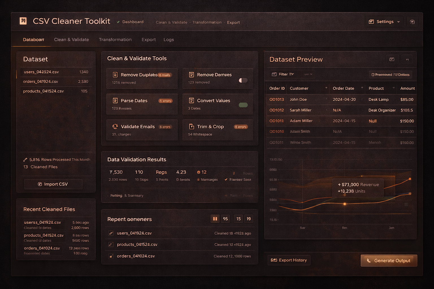Click the filter icon in Dataset Preview toolbar
Screen dimensions: 434x289
click(x=274, y=74)
